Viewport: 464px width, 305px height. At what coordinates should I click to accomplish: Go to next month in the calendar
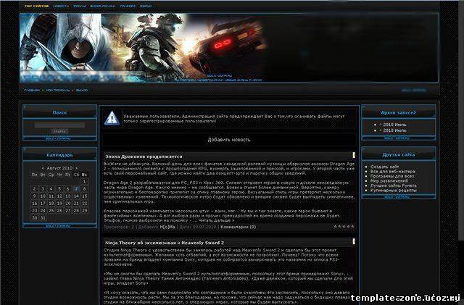coord(76,168)
